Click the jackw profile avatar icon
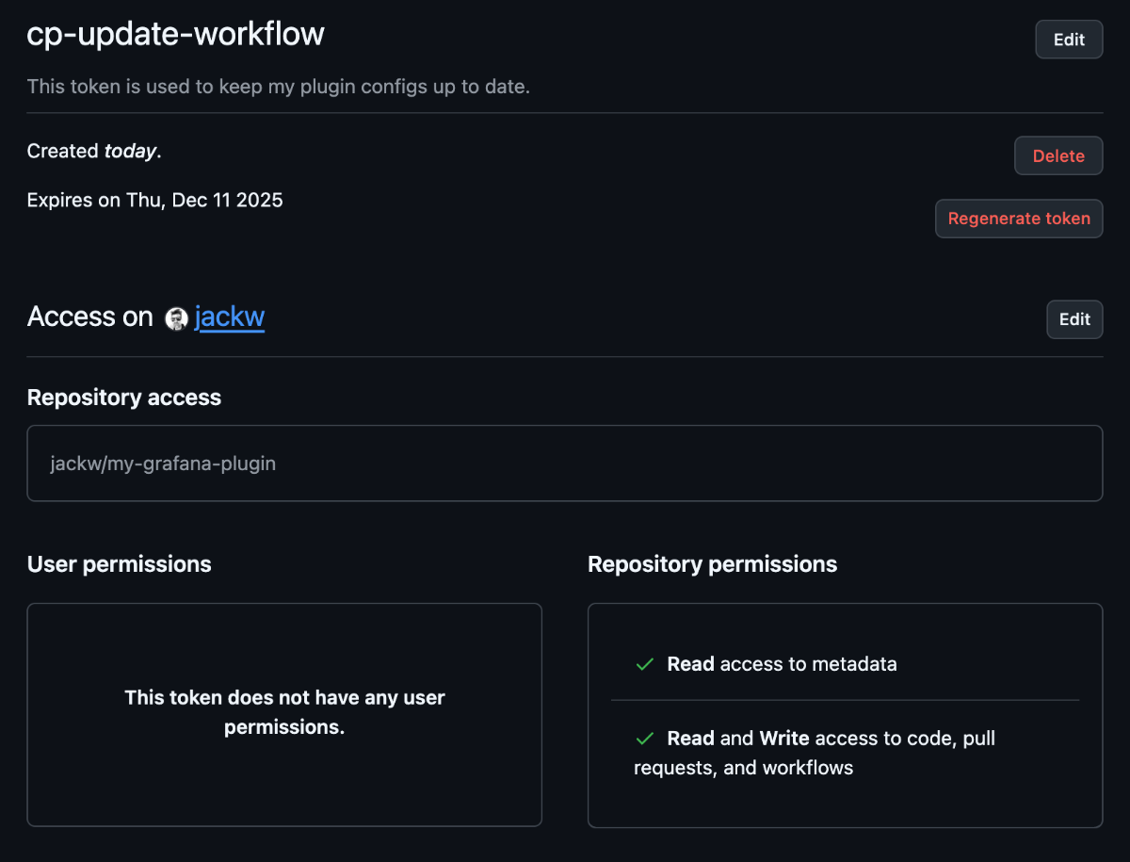 click(176, 318)
